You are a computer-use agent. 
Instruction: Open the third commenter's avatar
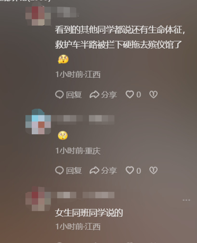(38, 199)
